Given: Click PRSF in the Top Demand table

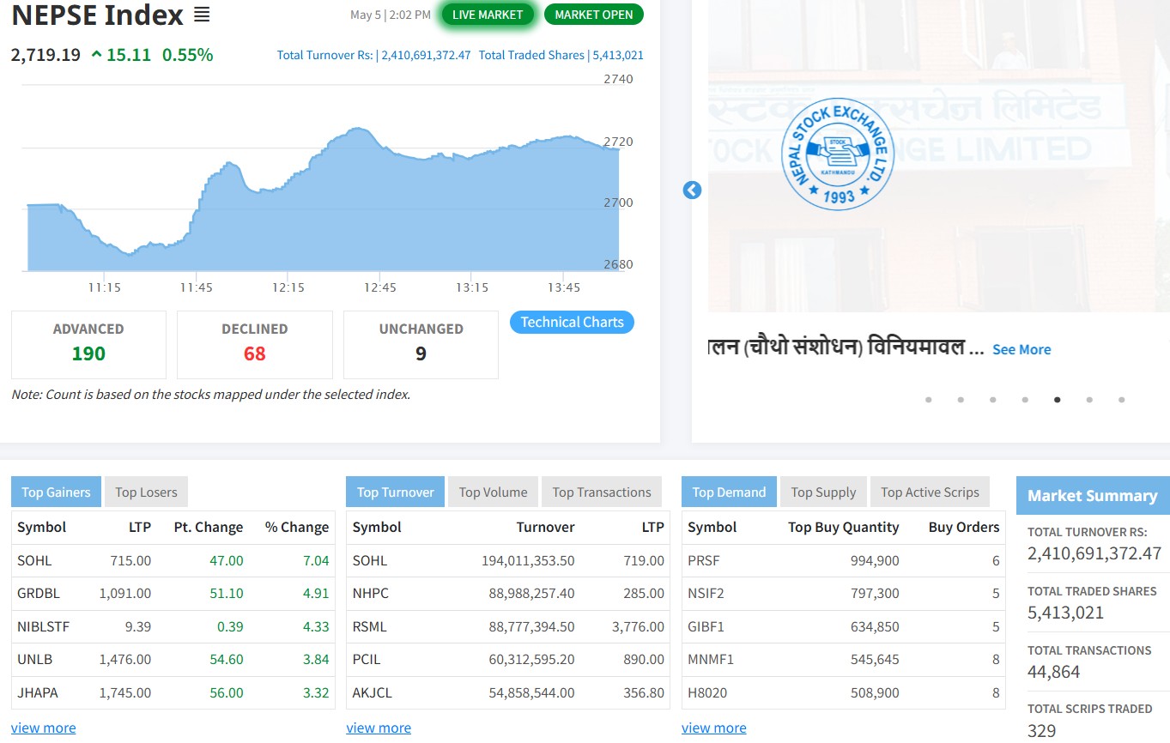Looking at the screenshot, I should tap(704, 560).
